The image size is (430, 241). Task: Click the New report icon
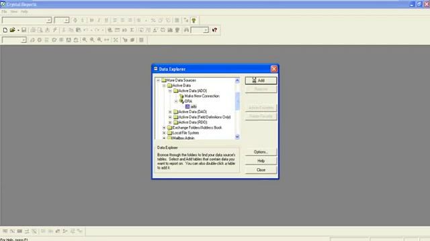(5, 30)
